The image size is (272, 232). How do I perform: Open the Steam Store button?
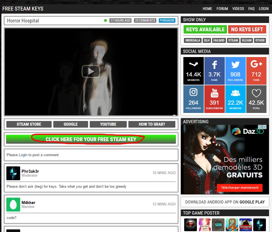click(x=29, y=124)
